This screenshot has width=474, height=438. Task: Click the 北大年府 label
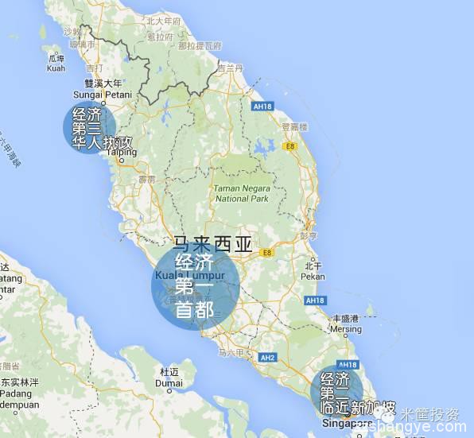164,21
